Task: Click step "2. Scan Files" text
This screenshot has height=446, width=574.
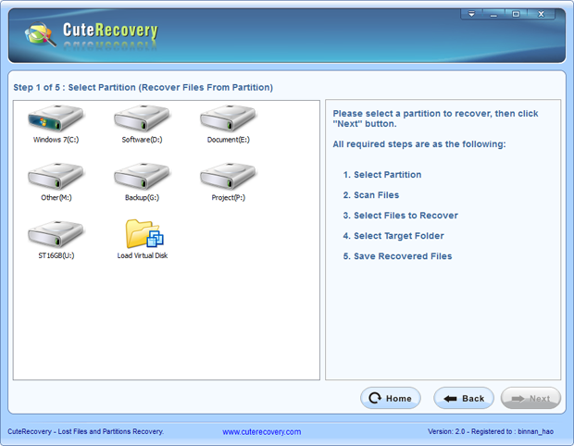Action: [x=371, y=195]
